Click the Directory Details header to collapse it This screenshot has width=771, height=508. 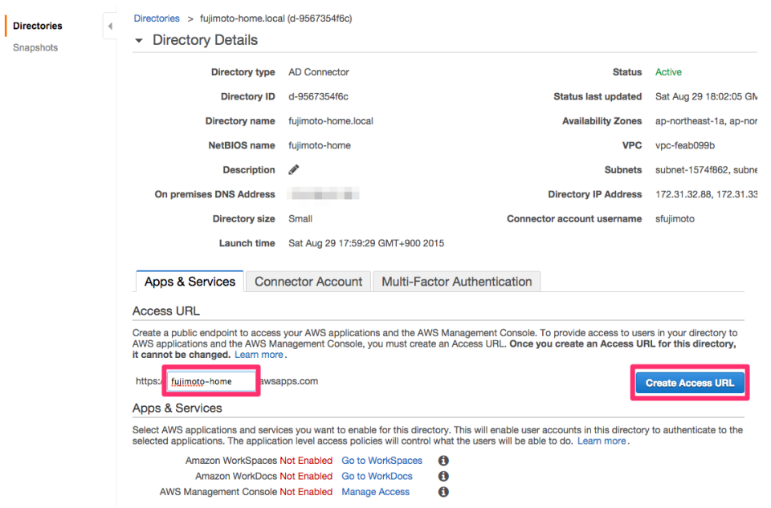click(x=205, y=39)
